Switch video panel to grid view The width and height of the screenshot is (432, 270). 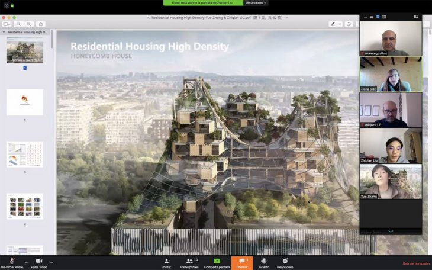pyautogui.click(x=384, y=17)
